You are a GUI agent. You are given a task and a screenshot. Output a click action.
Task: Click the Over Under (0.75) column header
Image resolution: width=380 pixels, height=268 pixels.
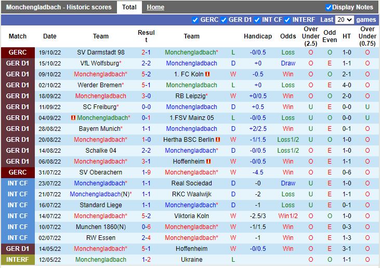point(368,36)
